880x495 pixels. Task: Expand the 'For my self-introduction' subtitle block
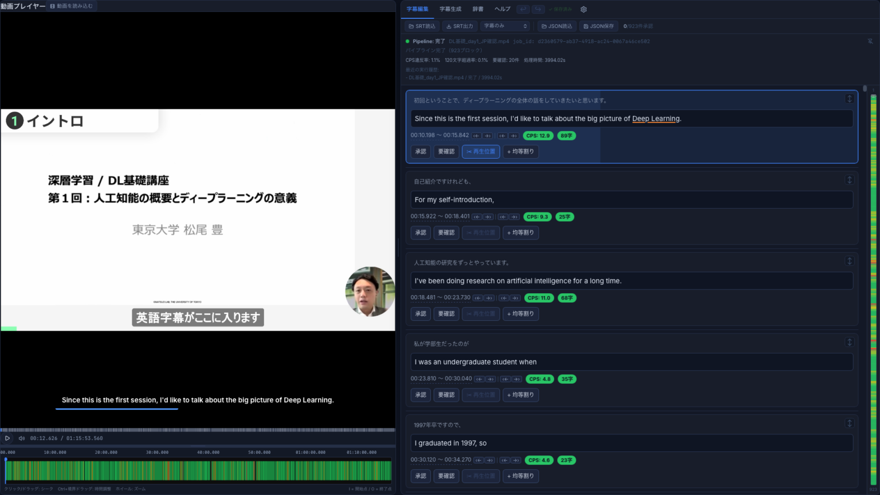pyautogui.click(x=850, y=180)
